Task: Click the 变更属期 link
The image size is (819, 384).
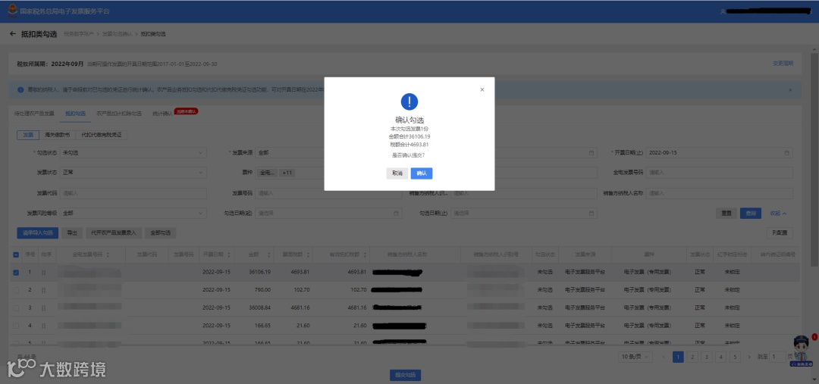Action: 783,64
